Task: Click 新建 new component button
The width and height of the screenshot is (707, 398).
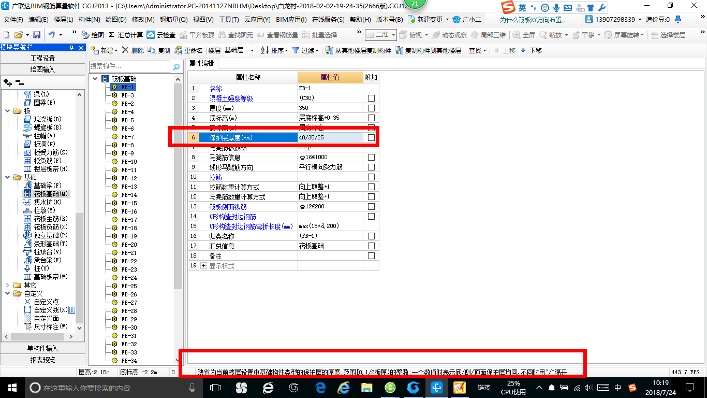Action: click(x=104, y=50)
